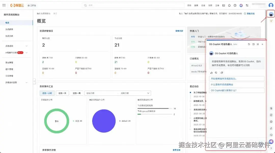
Task: Open the edit pencil icon in the right rail
Action: coord(271,128)
